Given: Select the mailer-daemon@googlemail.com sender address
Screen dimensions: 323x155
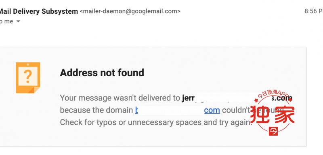Looking at the screenshot, I should point(130,11).
